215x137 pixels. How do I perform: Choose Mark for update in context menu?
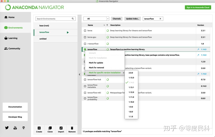point(96,63)
